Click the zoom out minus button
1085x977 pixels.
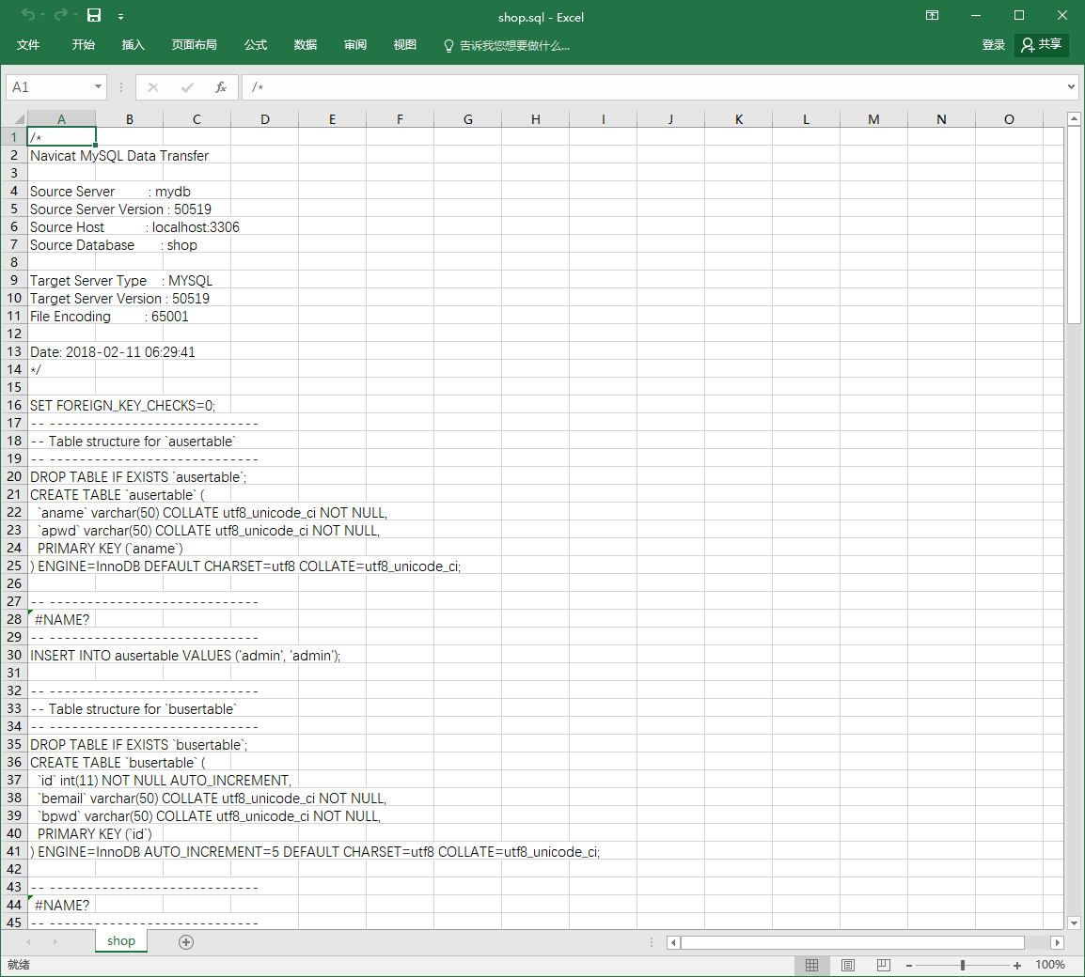pos(909,965)
